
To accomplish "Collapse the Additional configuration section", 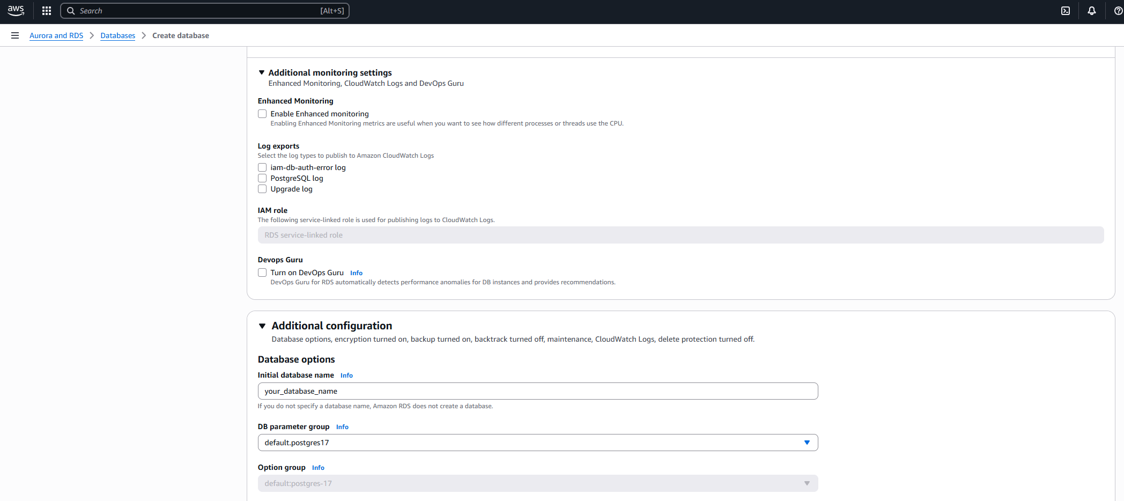I will 262,326.
